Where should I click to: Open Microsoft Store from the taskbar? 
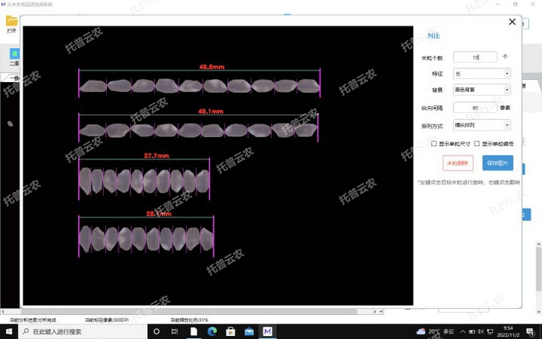pos(230,331)
